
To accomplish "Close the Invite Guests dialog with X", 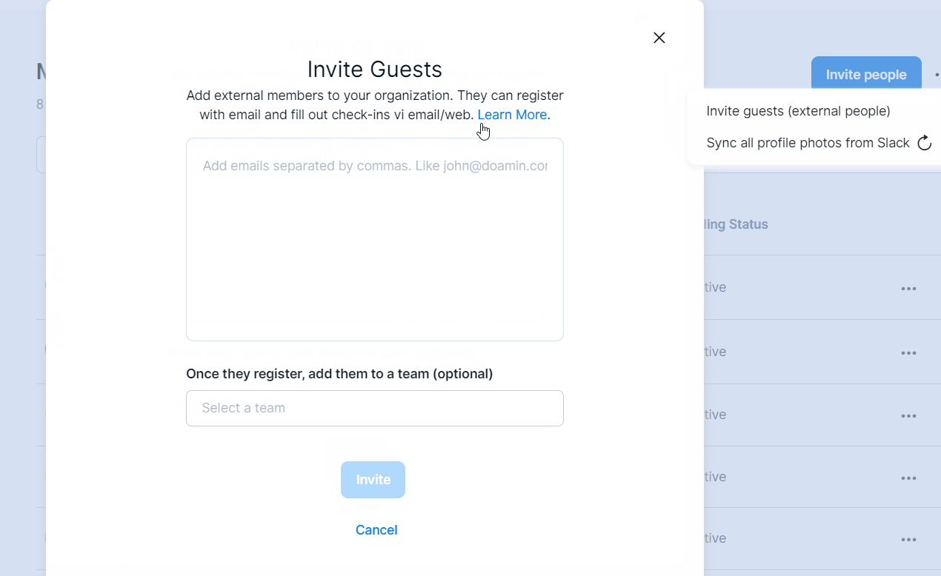I will 659,38.
